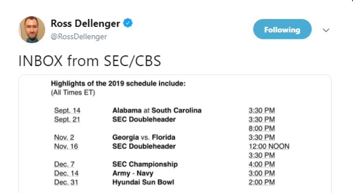
Task: Click the Army - Navy game entry
Action: click(x=133, y=173)
